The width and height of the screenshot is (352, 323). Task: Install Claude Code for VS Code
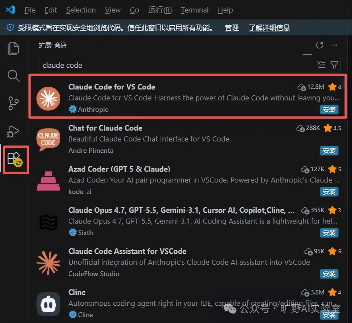[329, 110]
